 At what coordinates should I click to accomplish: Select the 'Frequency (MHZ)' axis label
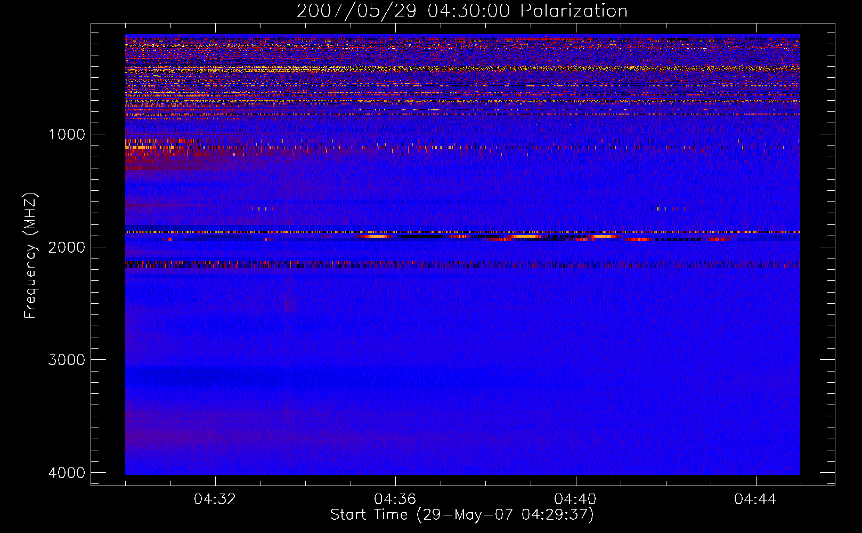pos(30,256)
